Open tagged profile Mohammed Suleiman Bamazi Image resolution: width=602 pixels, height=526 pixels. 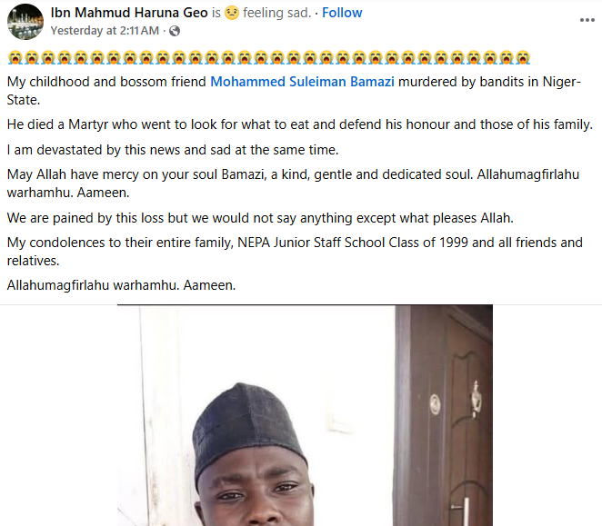[x=302, y=82]
